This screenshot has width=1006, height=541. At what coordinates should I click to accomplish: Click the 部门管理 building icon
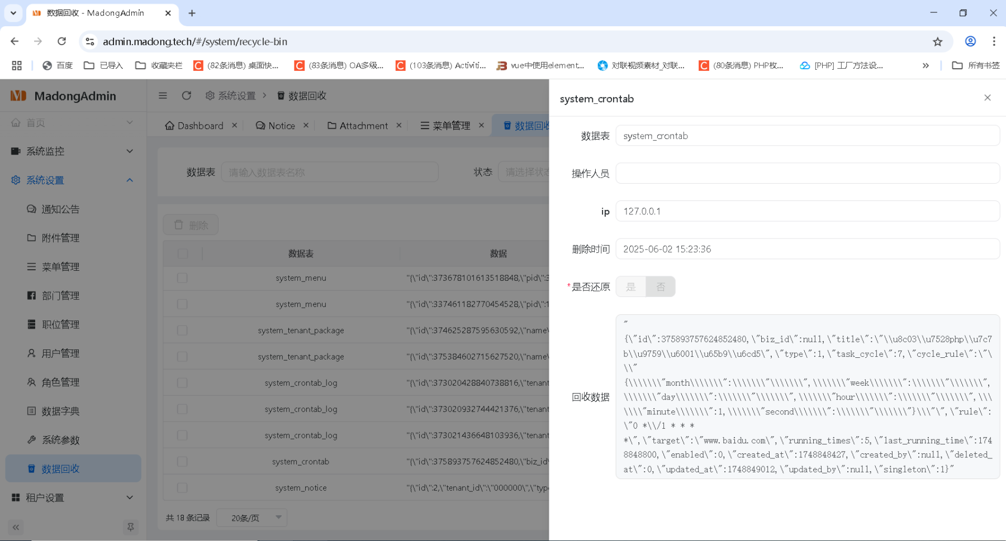[31, 295]
